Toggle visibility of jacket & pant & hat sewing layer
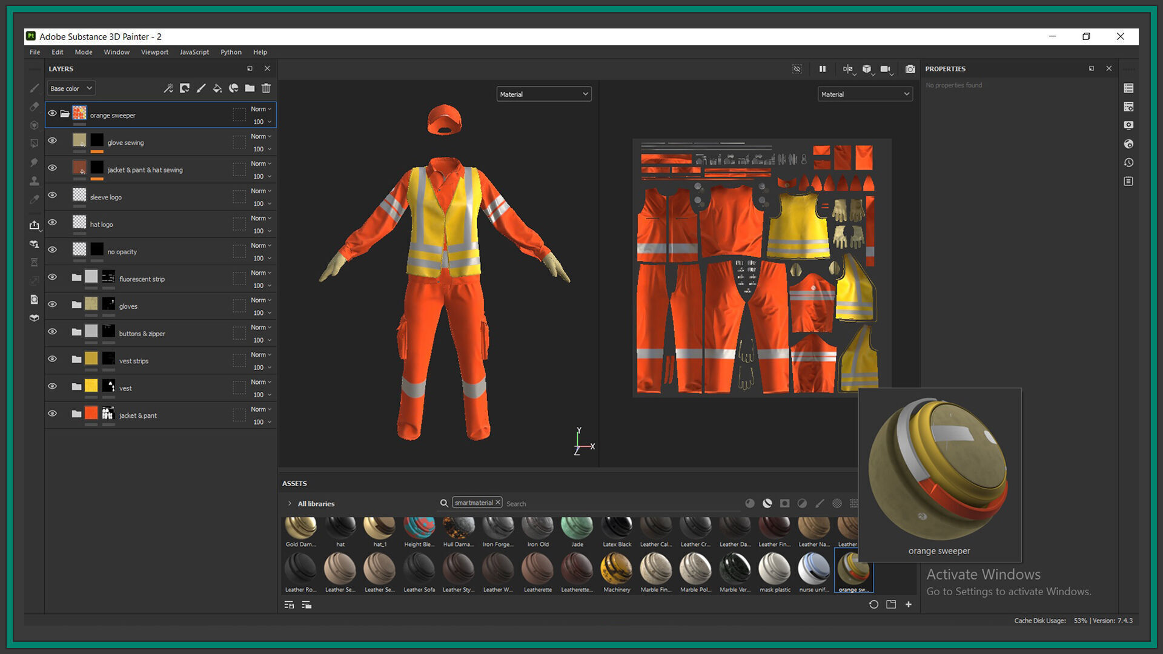1163x654 pixels. [x=53, y=168]
